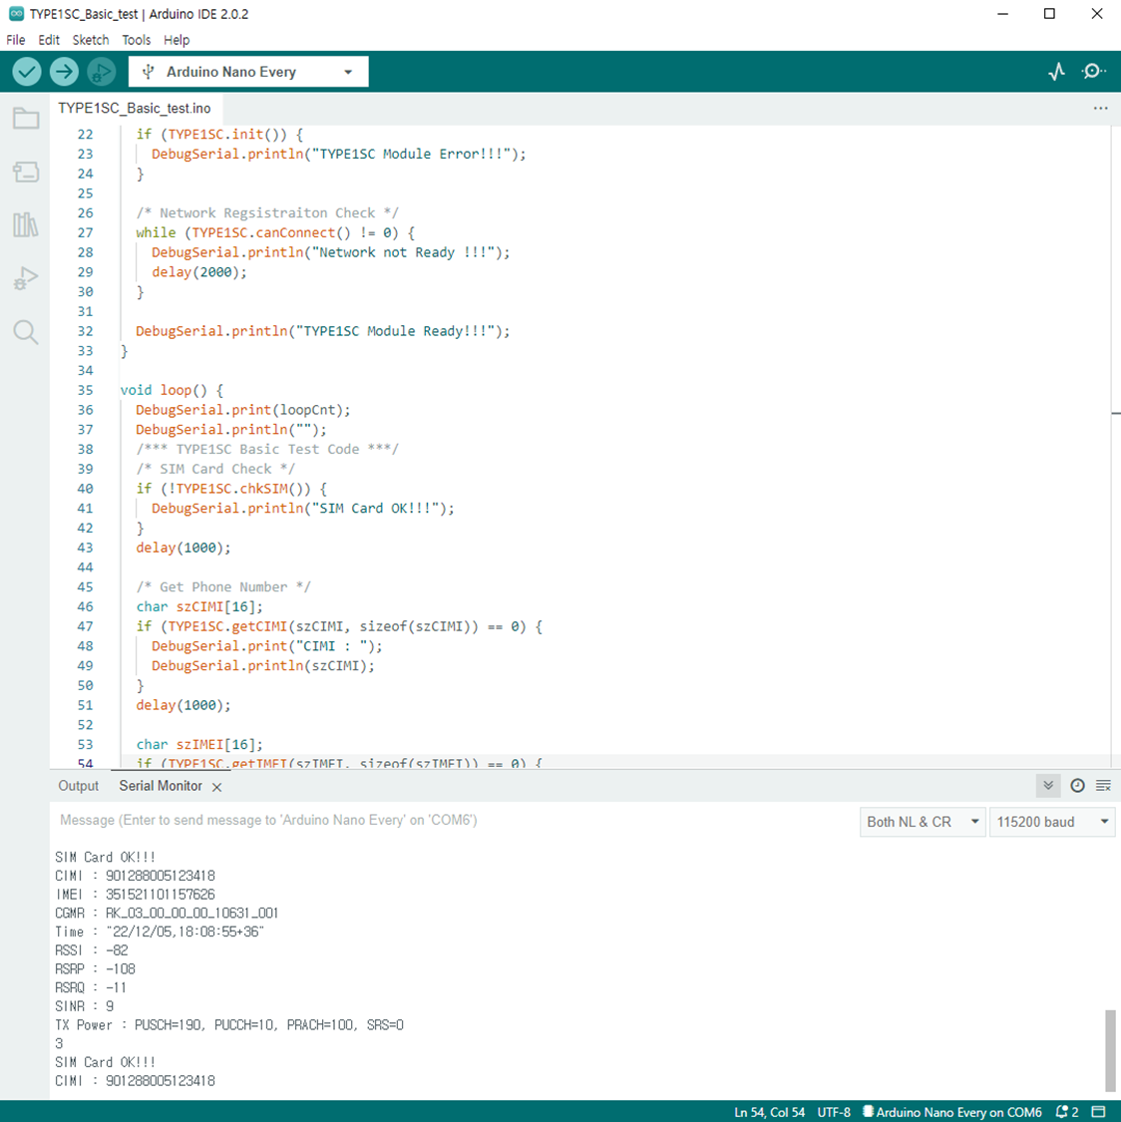Click the serial message input field
This screenshot has height=1122, width=1121.
pos(454,820)
